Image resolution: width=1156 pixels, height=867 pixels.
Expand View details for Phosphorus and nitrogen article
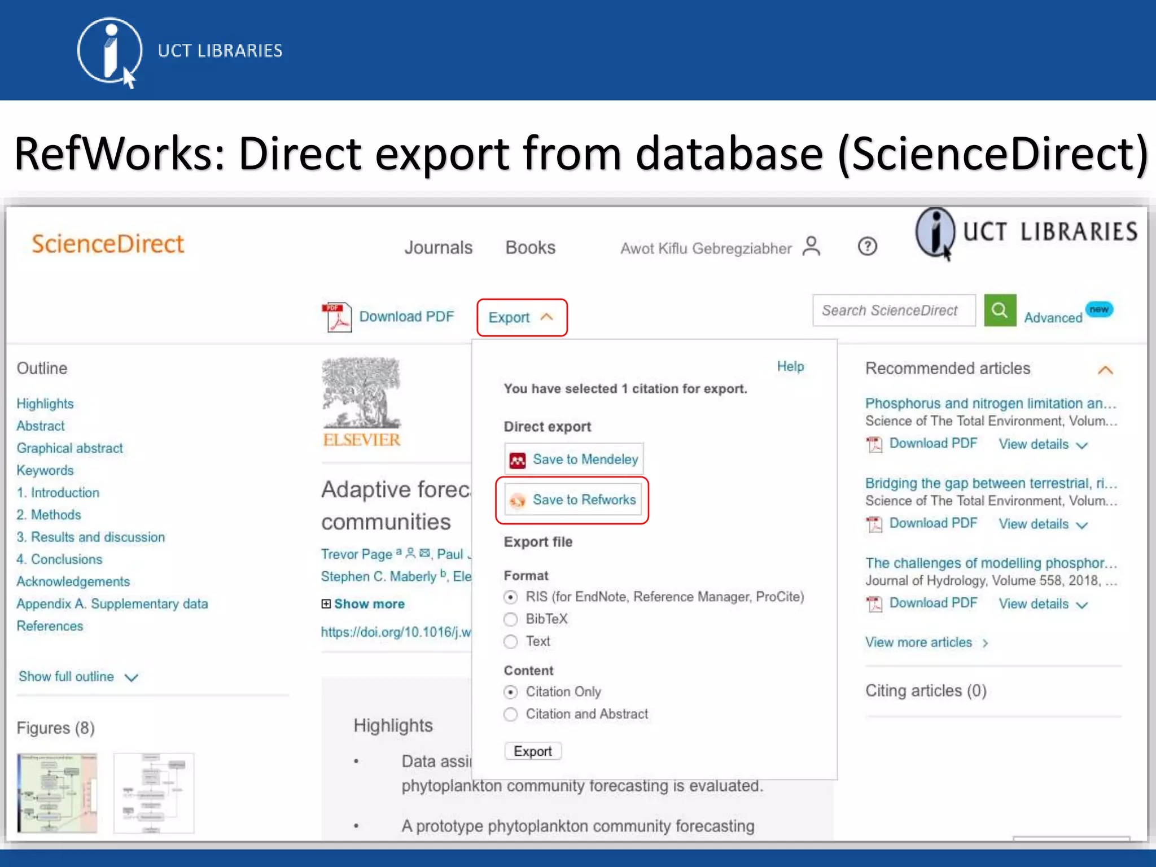pyautogui.click(x=1043, y=445)
